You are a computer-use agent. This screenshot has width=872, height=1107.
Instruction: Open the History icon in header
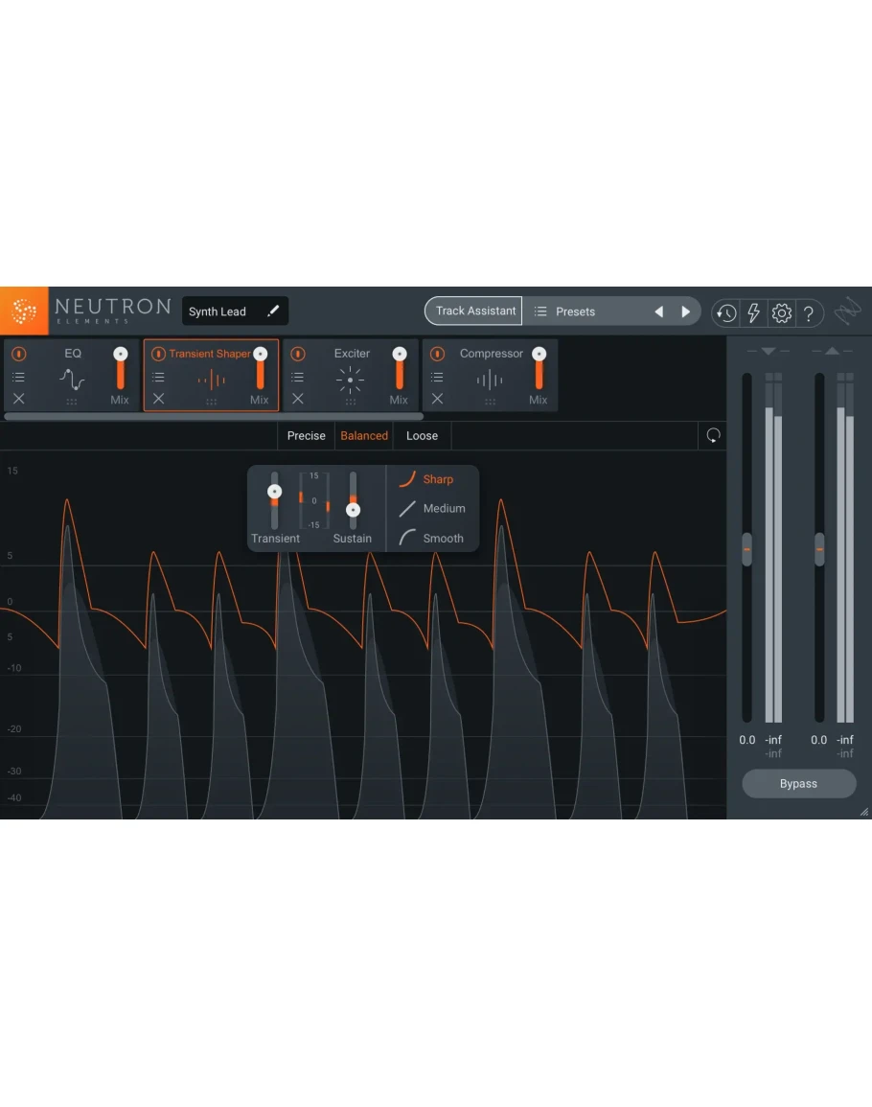point(725,312)
